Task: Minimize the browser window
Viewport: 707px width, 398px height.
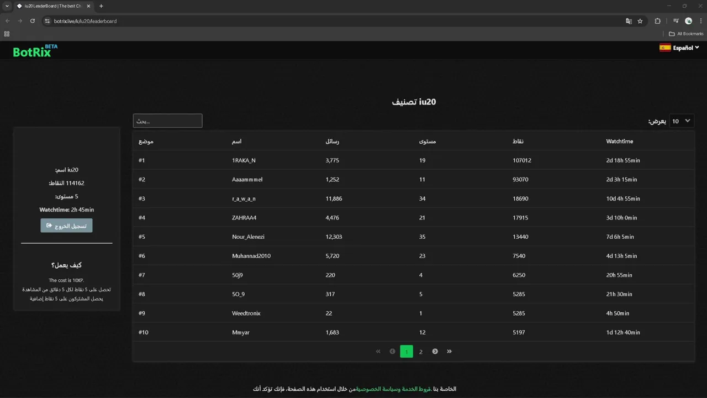Action: click(669, 6)
